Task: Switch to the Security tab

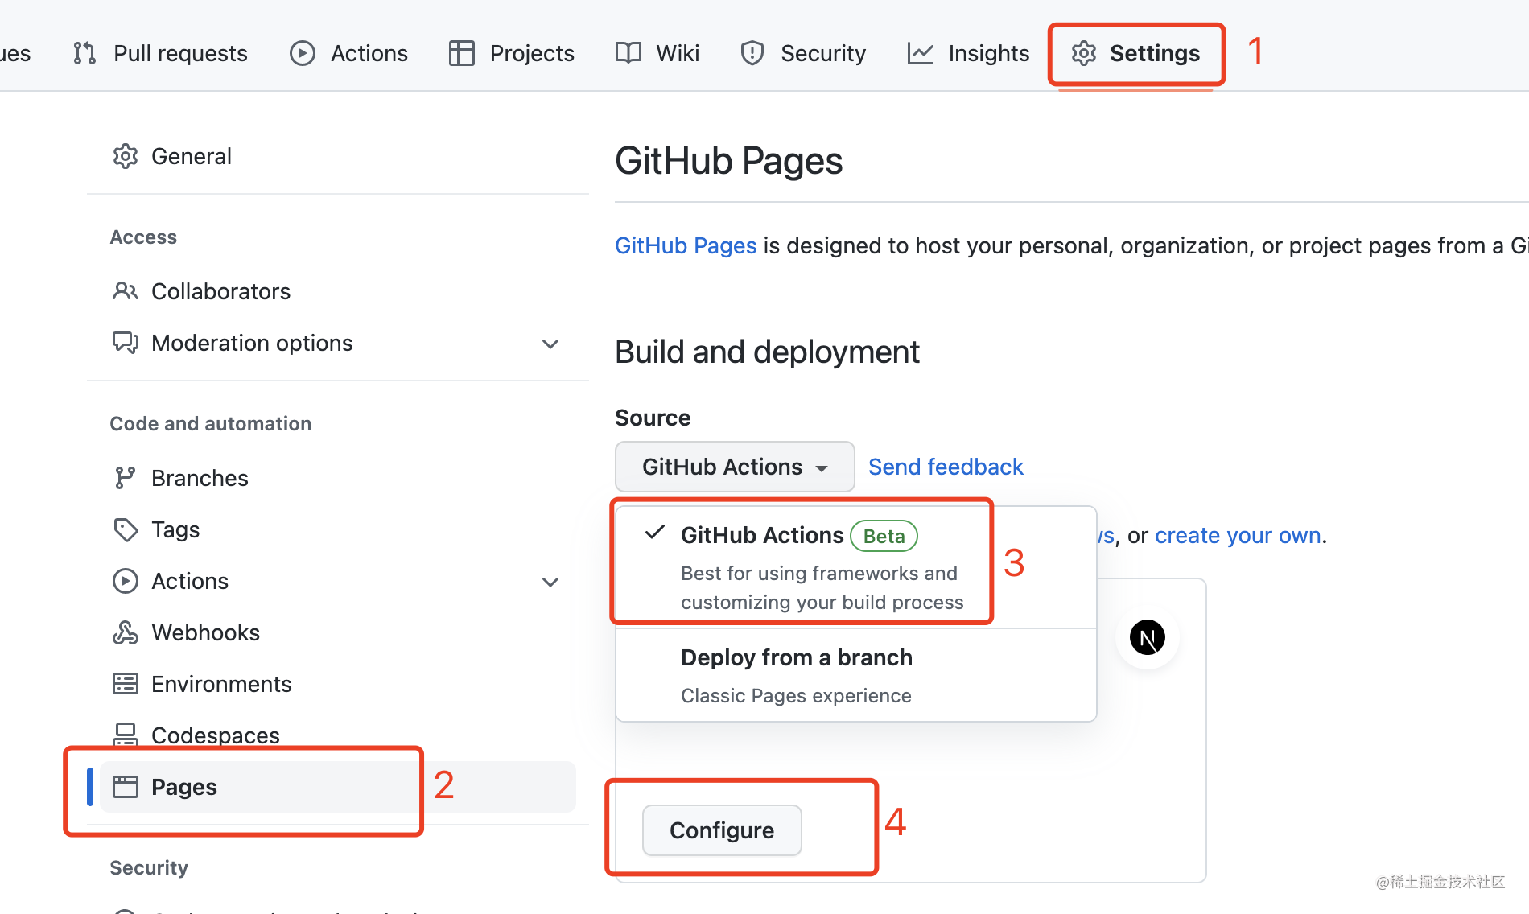Action: click(x=803, y=53)
